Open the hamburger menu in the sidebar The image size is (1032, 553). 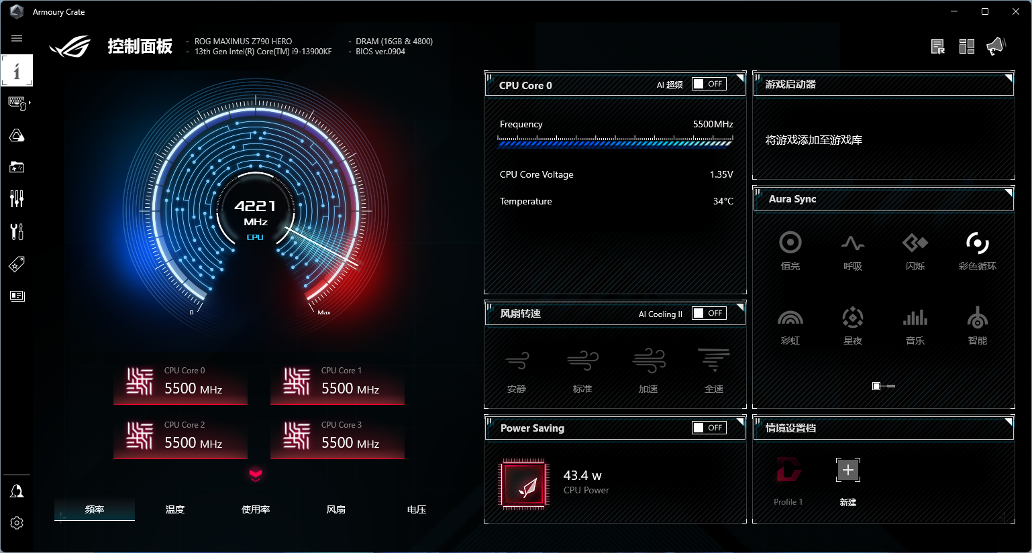click(17, 38)
